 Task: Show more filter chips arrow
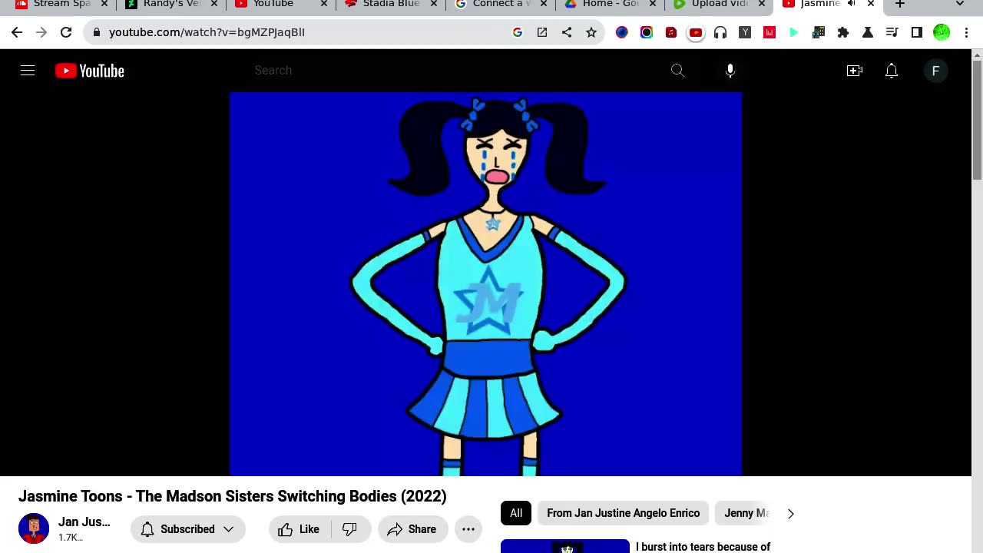[x=791, y=513]
